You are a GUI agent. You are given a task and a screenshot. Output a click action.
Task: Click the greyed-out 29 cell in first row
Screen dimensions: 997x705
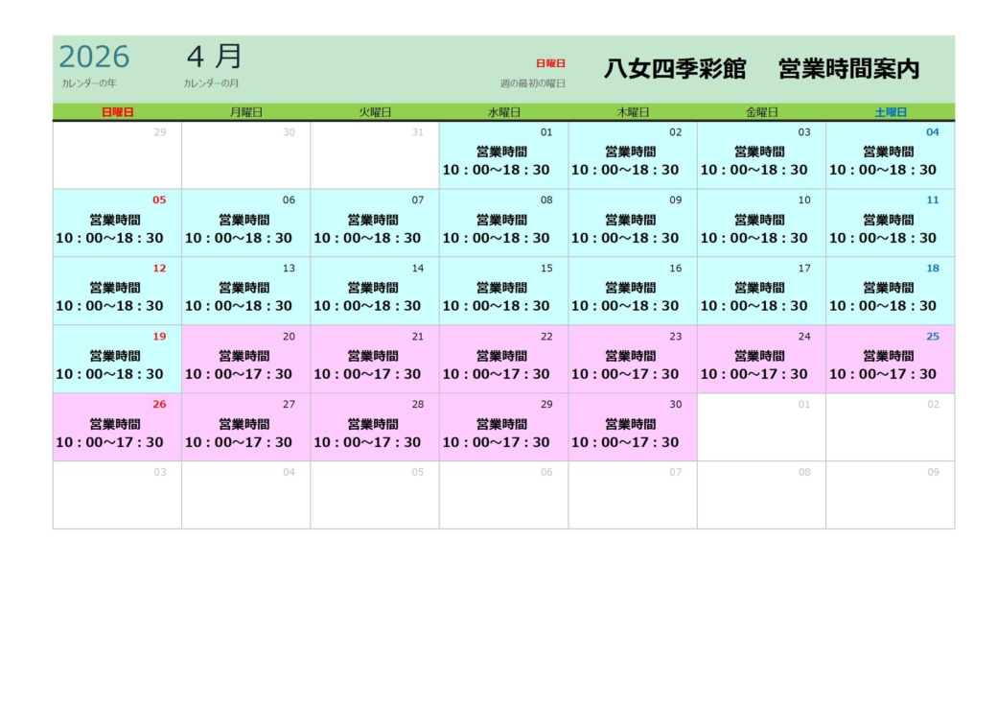tap(117, 155)
